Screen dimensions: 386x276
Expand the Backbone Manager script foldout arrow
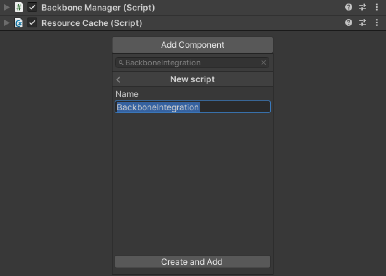point(7,7)
